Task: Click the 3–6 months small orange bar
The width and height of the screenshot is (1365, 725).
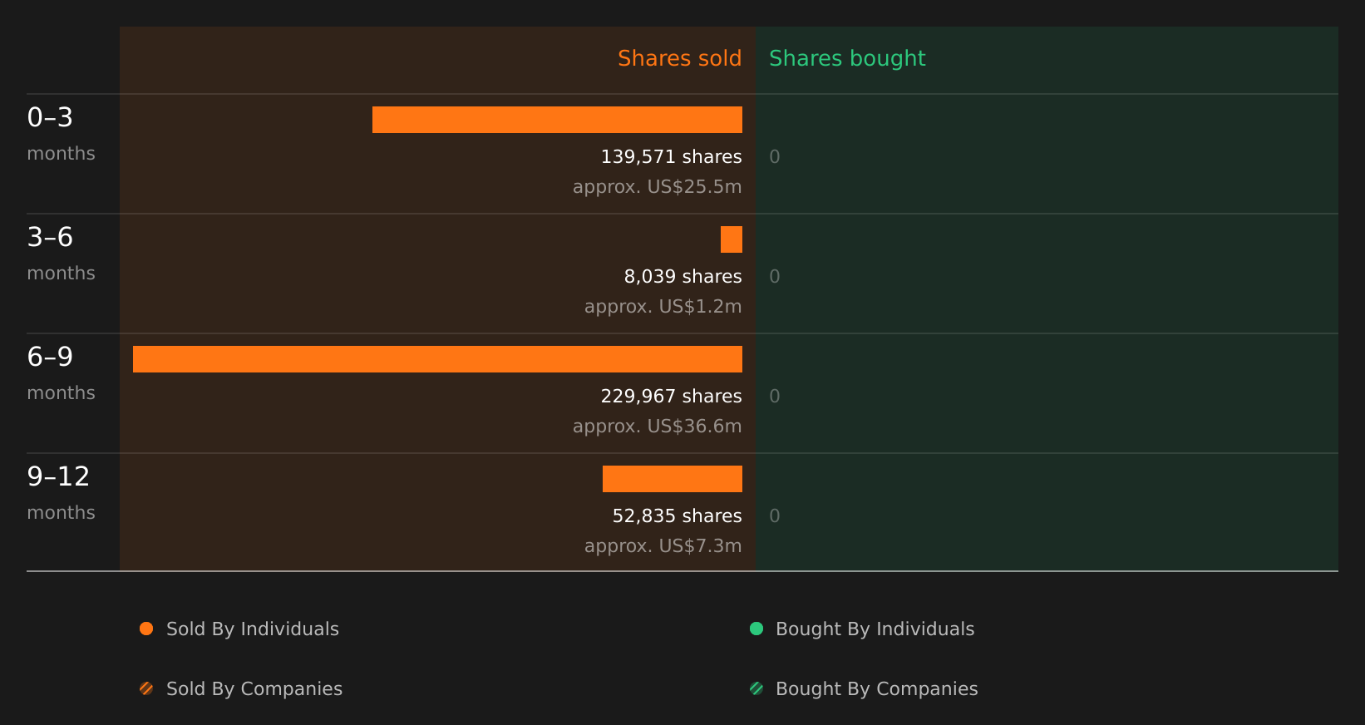Action: click(732, 239)
